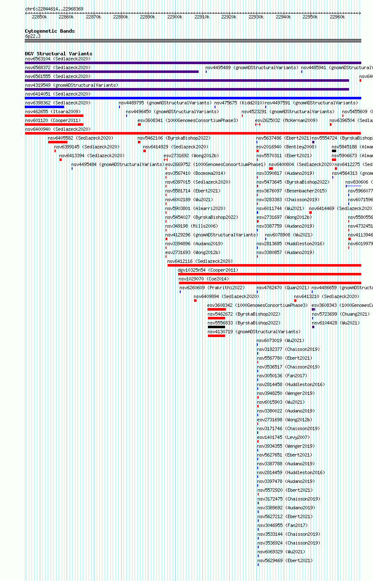Open nsv4497591 (gnomADStructuralVariants) variant
The width and height of the screenshot is (373, 581).
tap(311, 103)
